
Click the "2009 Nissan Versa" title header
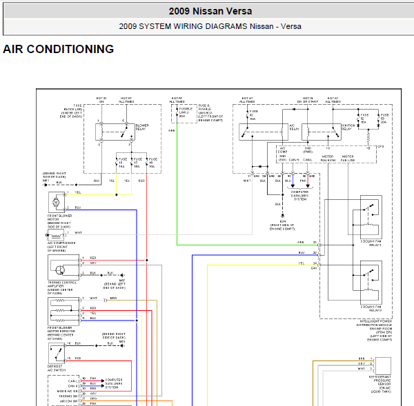[210, 11]
